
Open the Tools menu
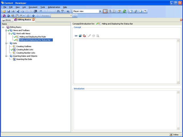(43, 7)
